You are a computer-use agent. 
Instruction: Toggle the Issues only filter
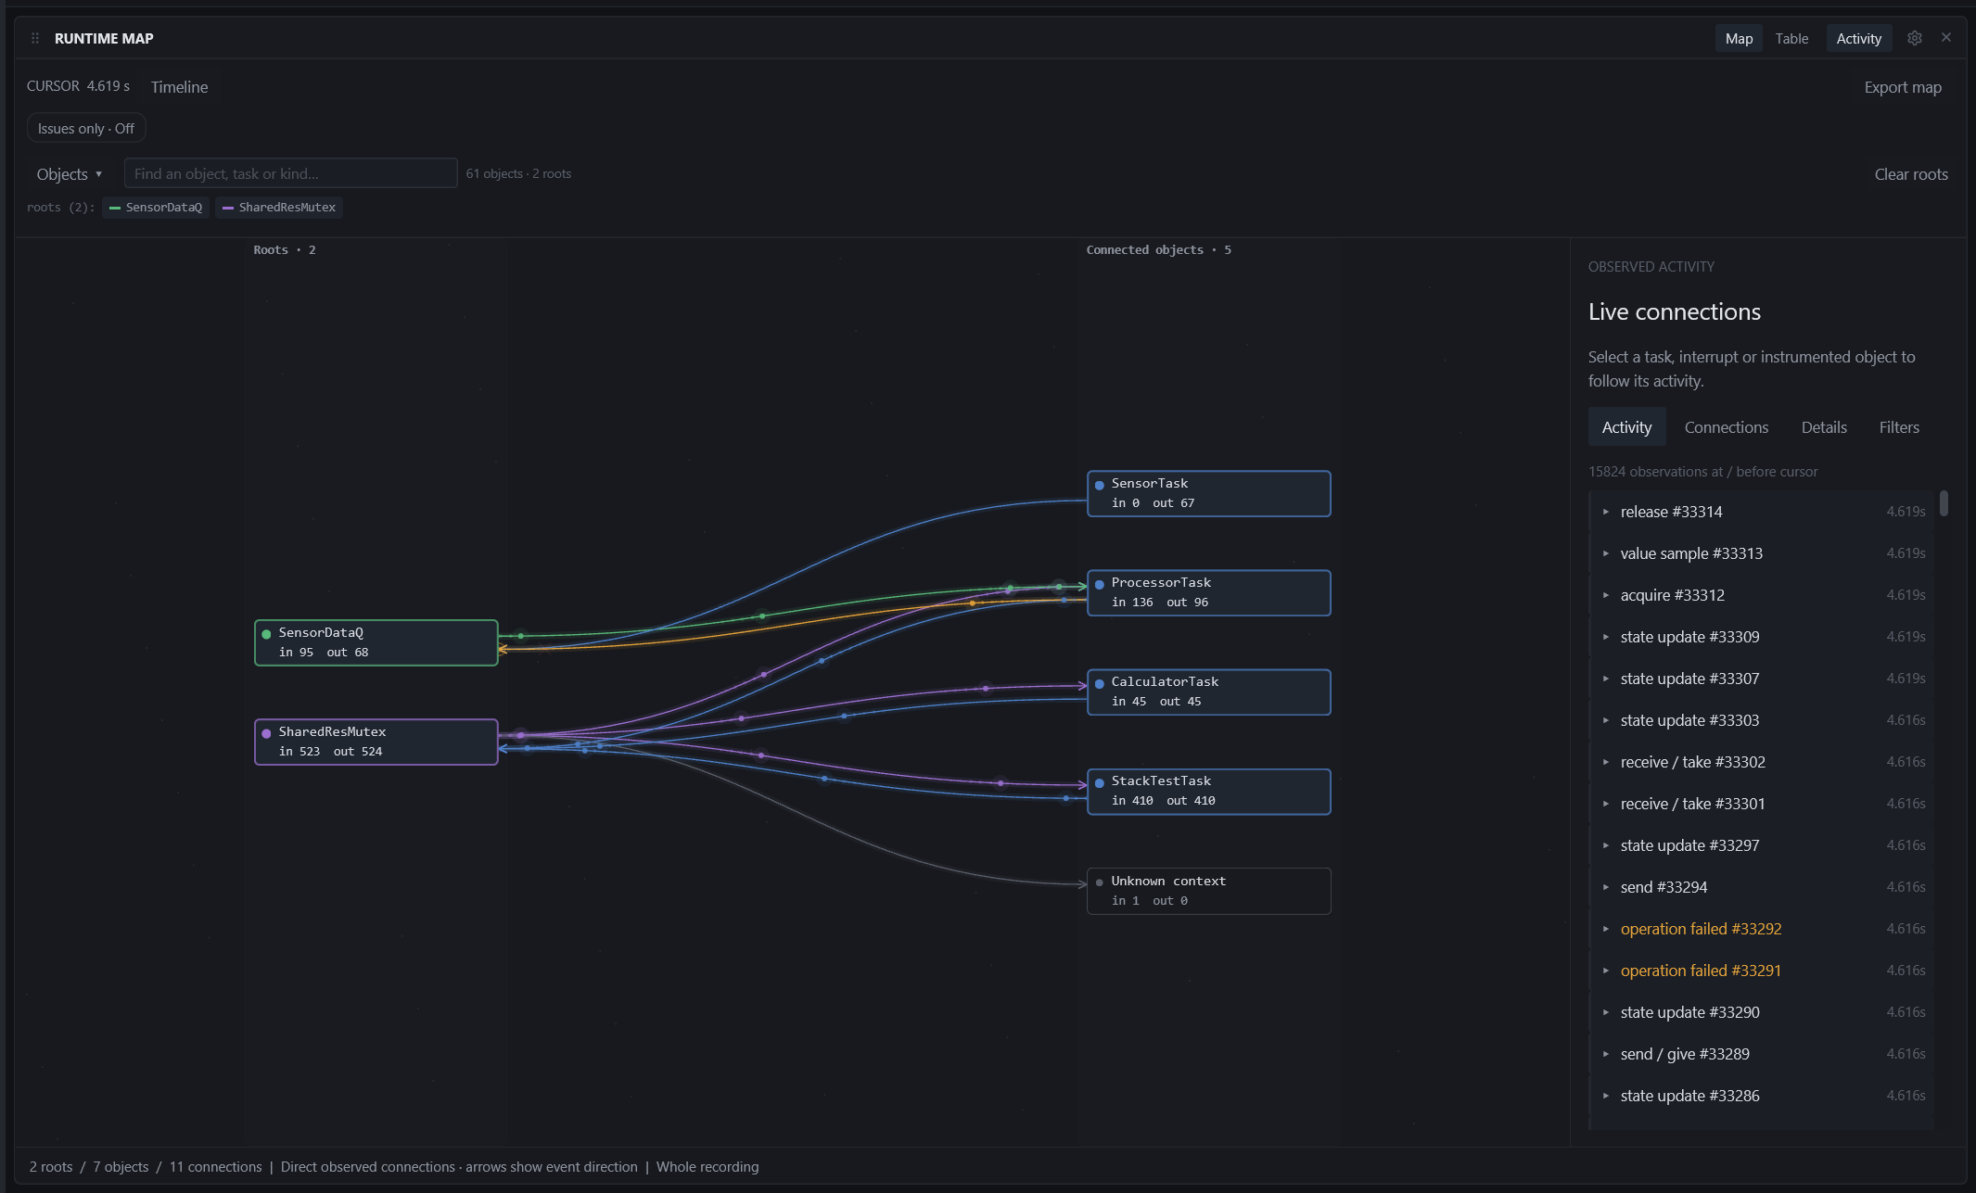(86, 128)
